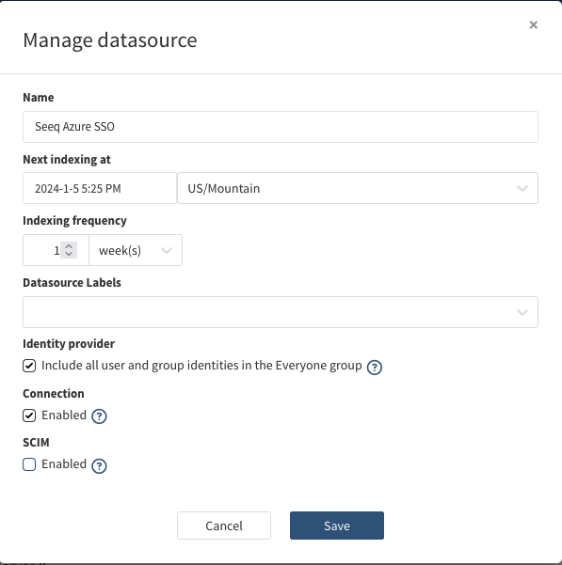Click the indexing frequency number field
This screenshot has width=562, height=565.
point(56,250)
